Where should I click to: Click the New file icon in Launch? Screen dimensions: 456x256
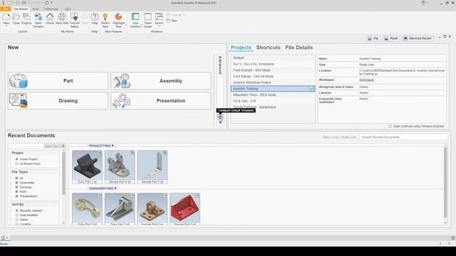6,17
